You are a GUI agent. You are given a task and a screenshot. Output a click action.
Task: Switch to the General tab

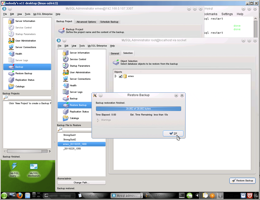click(115, 54)
